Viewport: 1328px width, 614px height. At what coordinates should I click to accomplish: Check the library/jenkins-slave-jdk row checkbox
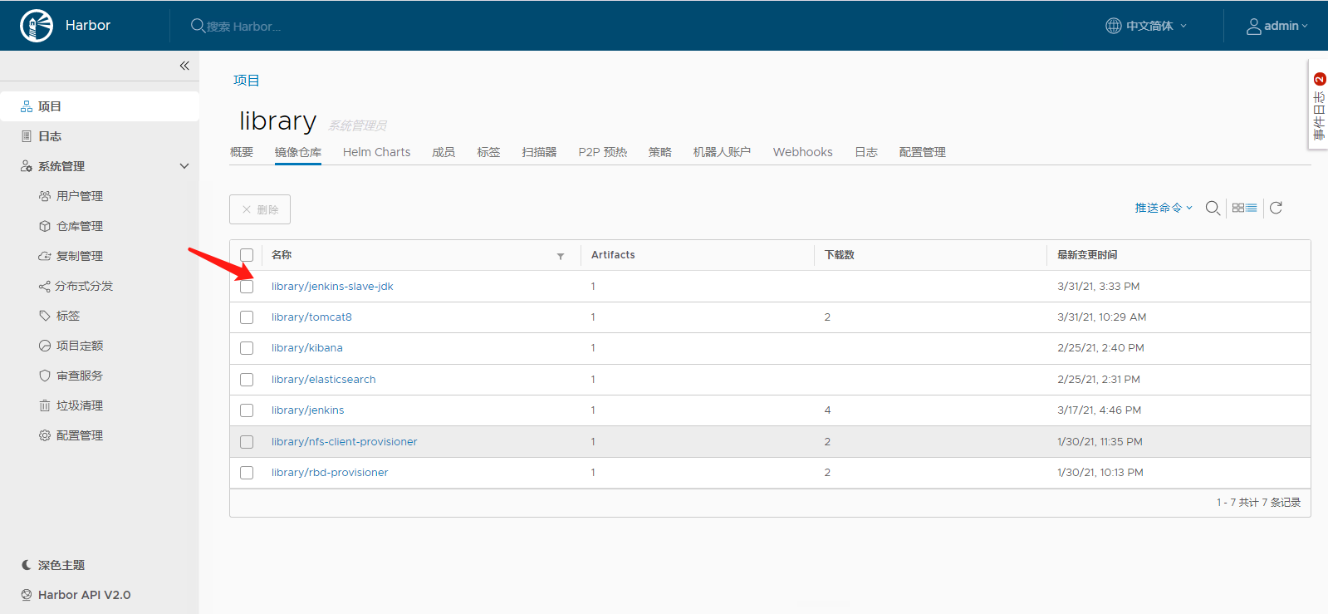tap(247, 287)
